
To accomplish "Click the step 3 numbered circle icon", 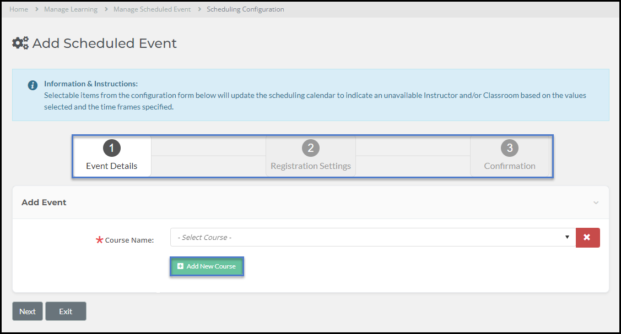I will 510,147.
